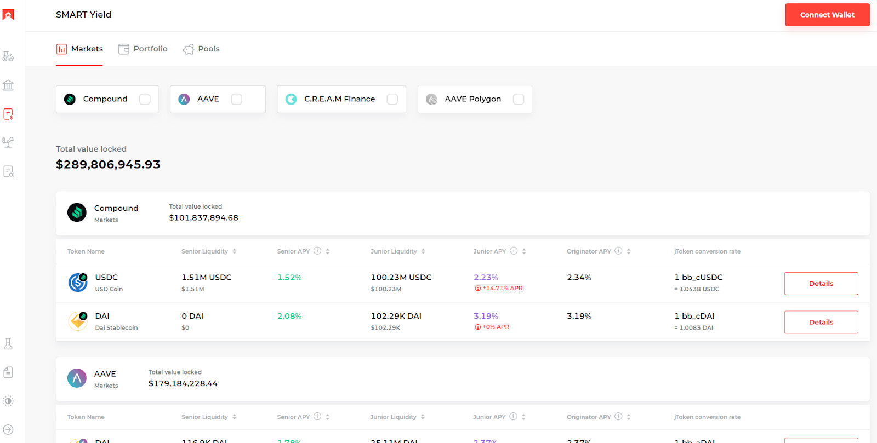
Task: Sort Compound table by Junior APY arrows
Action: click(524, 251)
